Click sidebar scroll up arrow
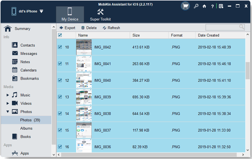 click(54, 27)
